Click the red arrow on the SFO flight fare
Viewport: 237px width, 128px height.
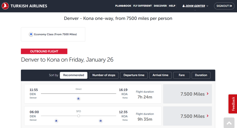207,116
